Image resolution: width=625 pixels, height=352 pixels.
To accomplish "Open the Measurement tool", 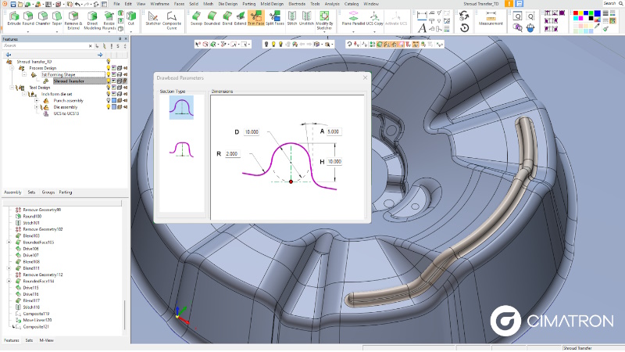I will (491, 18).
